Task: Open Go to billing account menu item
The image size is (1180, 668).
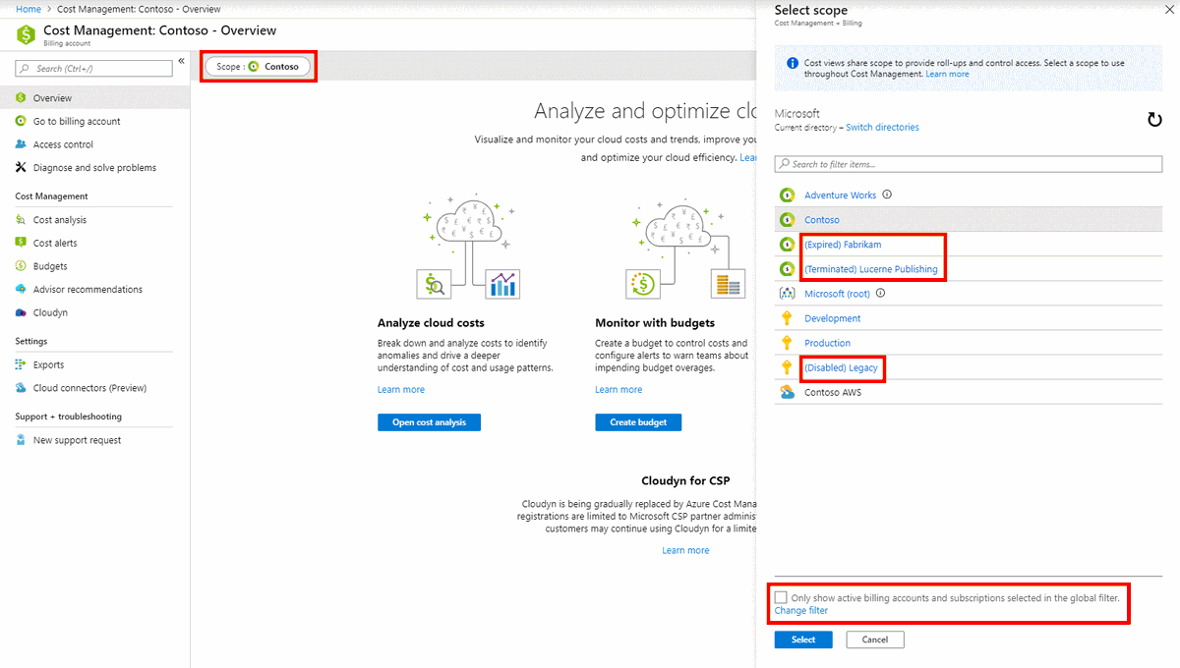Action: [x=77, y=121]
